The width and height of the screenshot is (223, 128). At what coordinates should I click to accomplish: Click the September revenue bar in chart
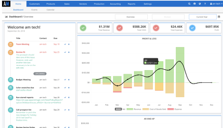coord(180,65)
